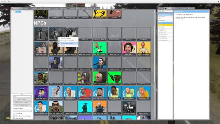Open the Favorites spawnmenu tab
Screen dimensions: 220x124
[15, 8]
